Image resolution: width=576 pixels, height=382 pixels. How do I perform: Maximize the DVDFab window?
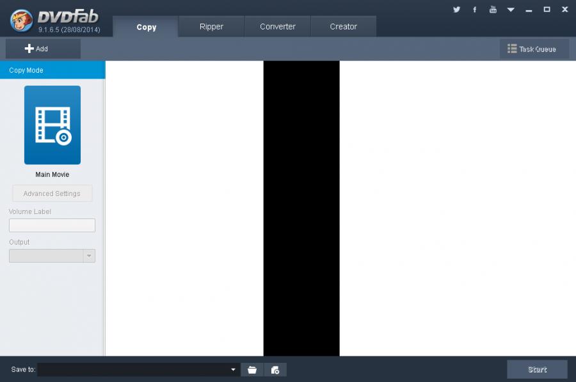[547, 10]
